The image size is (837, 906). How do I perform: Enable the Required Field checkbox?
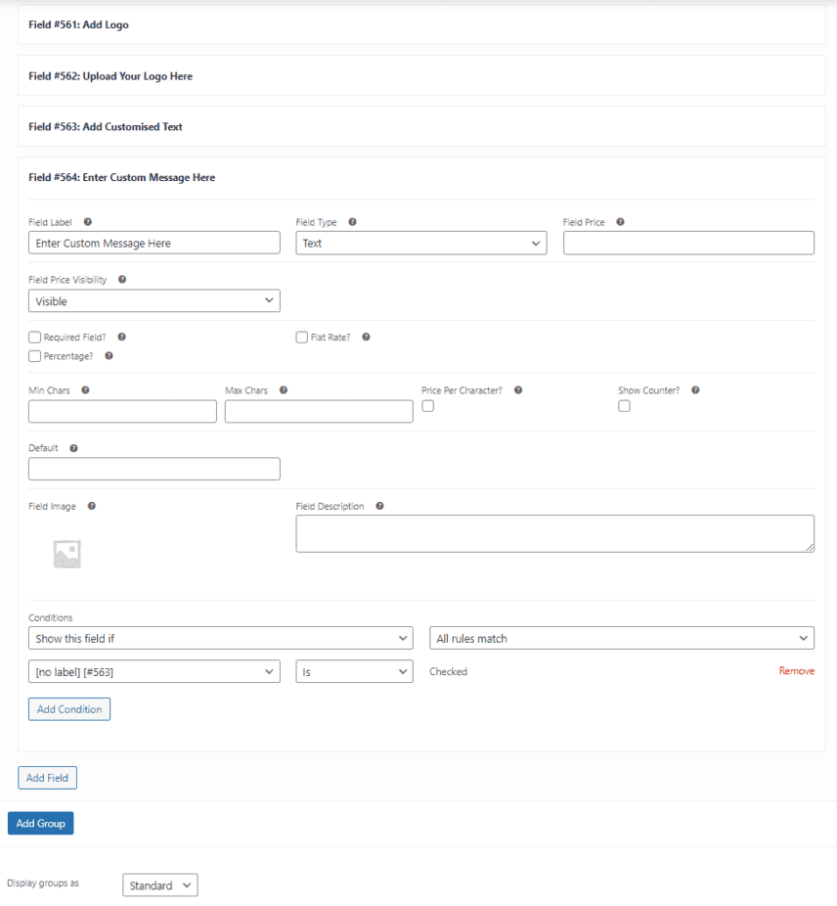coord(34,337)
